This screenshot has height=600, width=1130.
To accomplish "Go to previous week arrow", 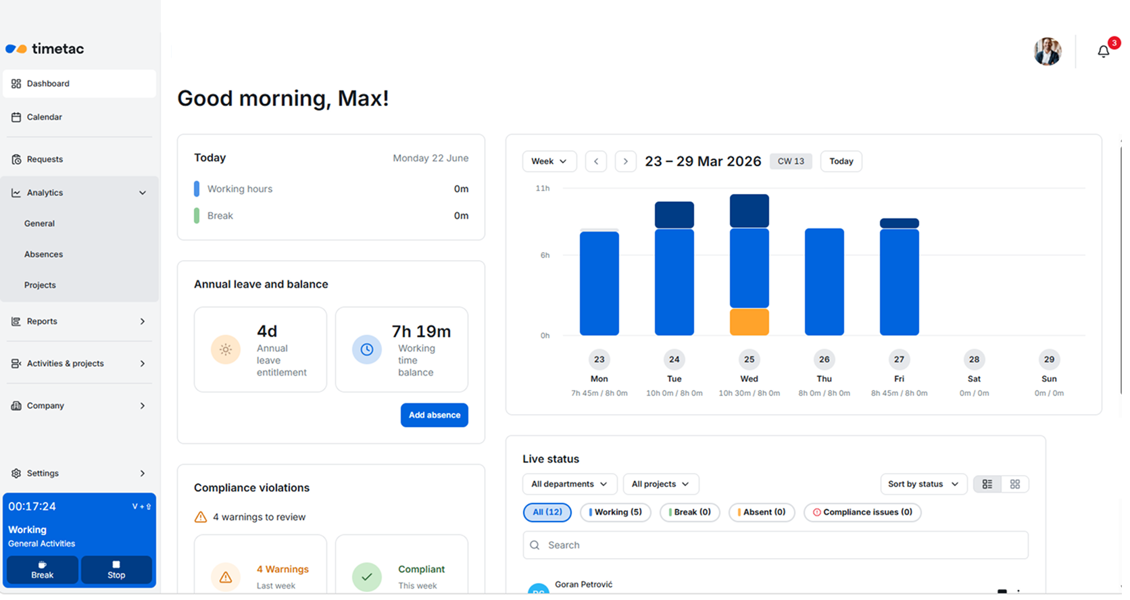I will pos(596,161).
